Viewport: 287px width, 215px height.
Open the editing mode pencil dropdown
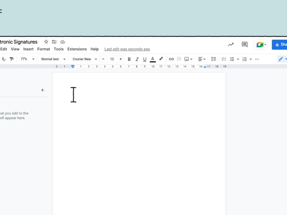point(282,59)
